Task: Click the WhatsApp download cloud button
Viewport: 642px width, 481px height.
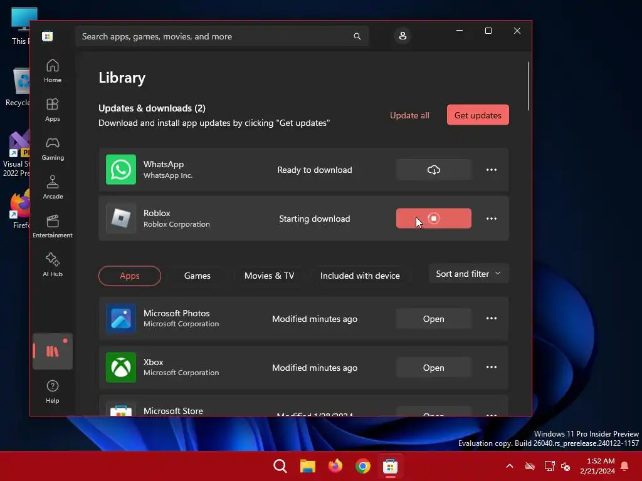Action: click(434, 170)
